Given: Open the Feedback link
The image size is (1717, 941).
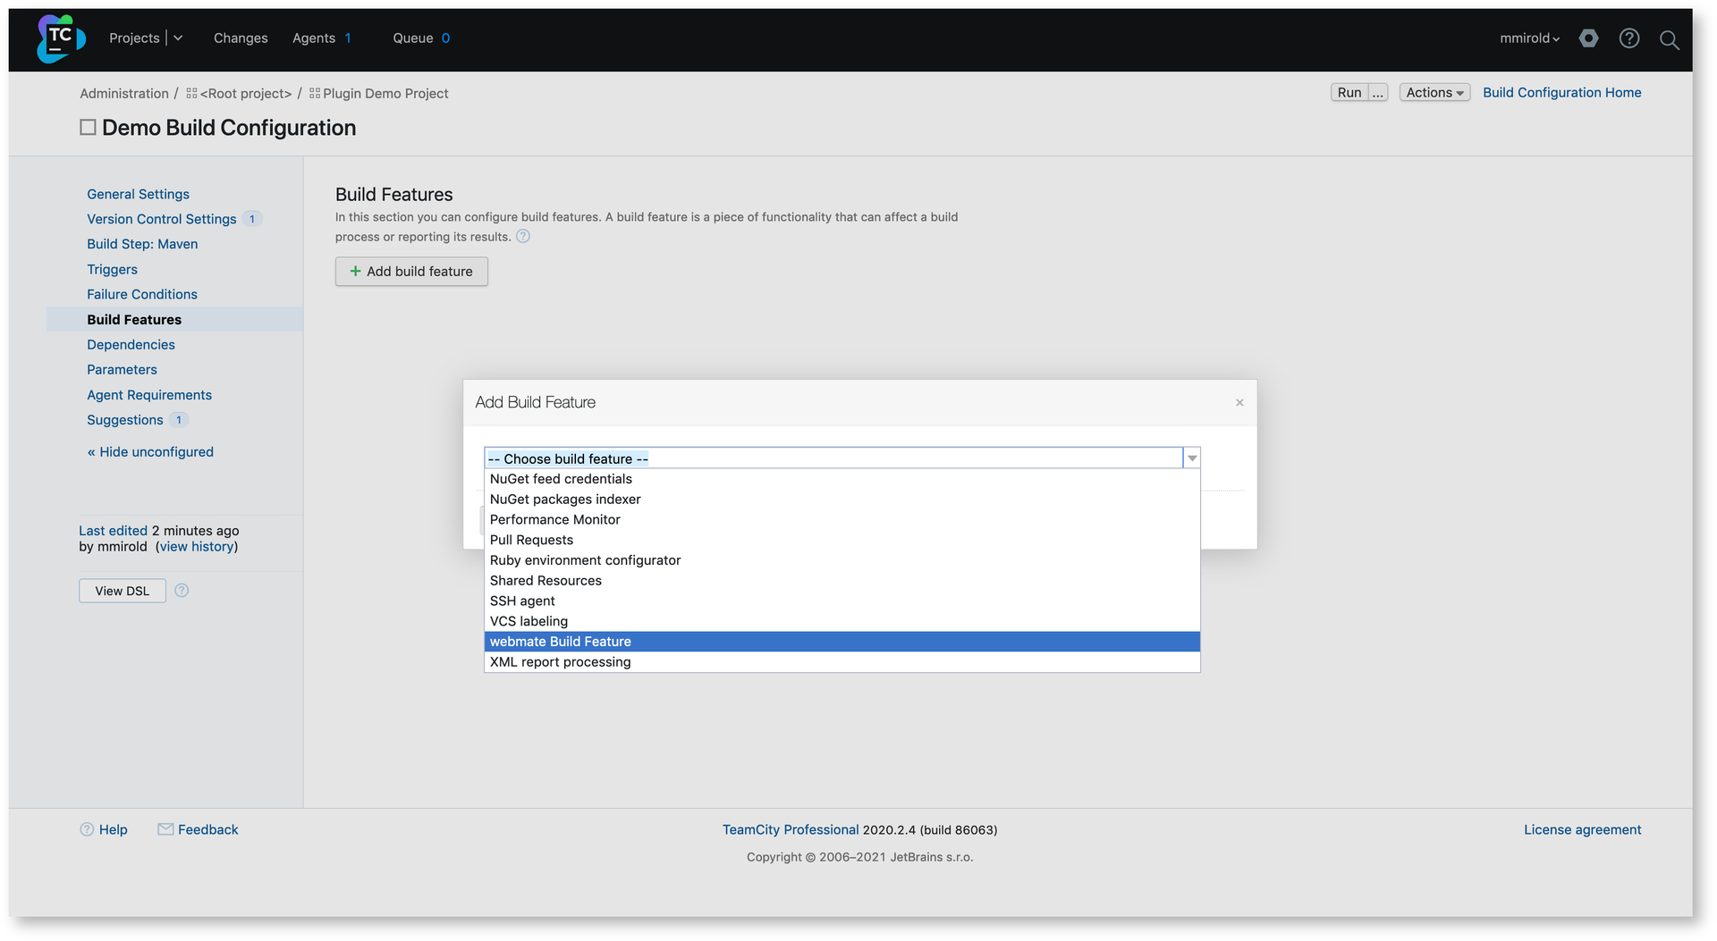Looking at the screenshot, I should coord(208,830).
